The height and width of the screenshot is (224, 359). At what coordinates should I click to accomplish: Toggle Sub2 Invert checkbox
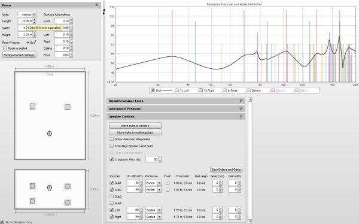click(168, 190)
